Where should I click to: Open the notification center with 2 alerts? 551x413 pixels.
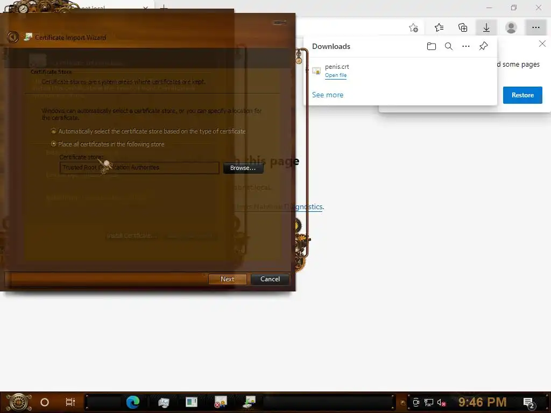529,403
